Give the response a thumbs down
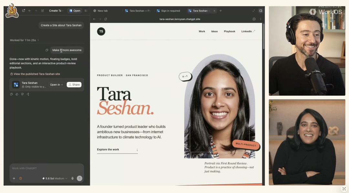This screenshot has width=349, height=193. 22,94
